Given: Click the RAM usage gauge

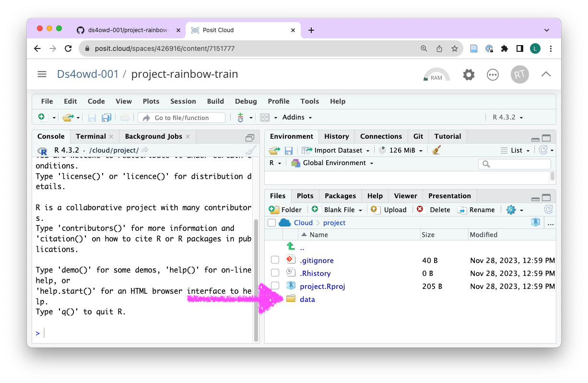Looking at the screenshot, I should click(436, 75).
